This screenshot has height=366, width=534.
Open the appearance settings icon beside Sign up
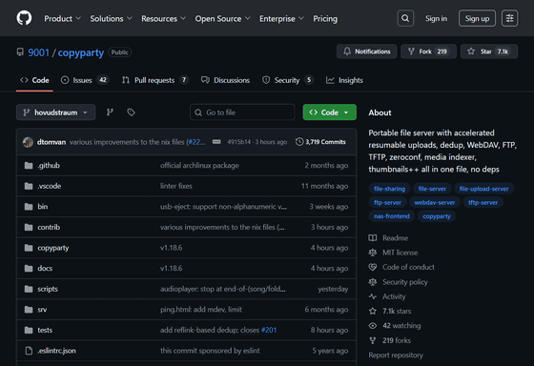(x=509, y=18)
